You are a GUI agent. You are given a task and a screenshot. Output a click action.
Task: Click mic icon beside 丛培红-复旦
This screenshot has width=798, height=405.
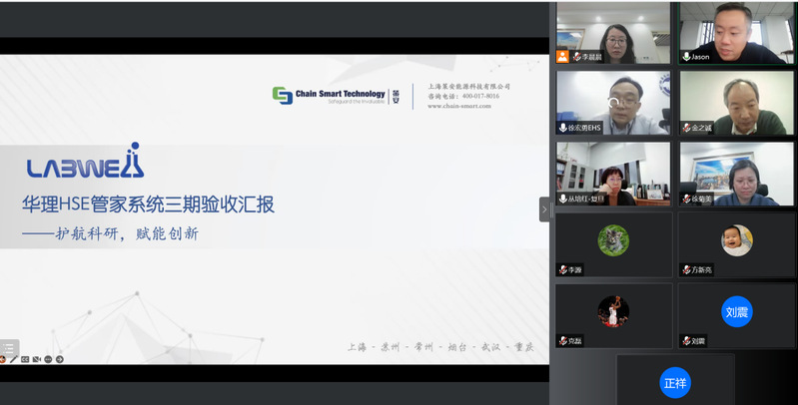(x=563, y=199)
